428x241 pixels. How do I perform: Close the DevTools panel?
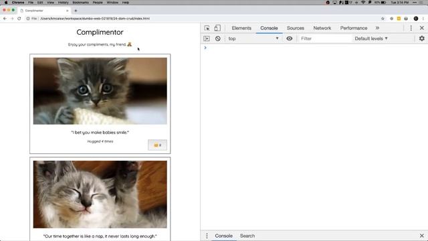point(422,28)
